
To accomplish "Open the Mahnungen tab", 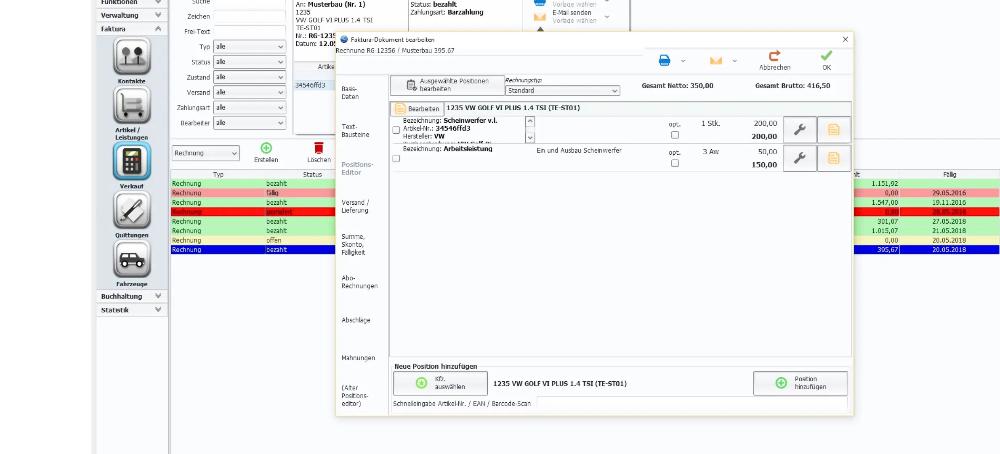I will [358, 358].
